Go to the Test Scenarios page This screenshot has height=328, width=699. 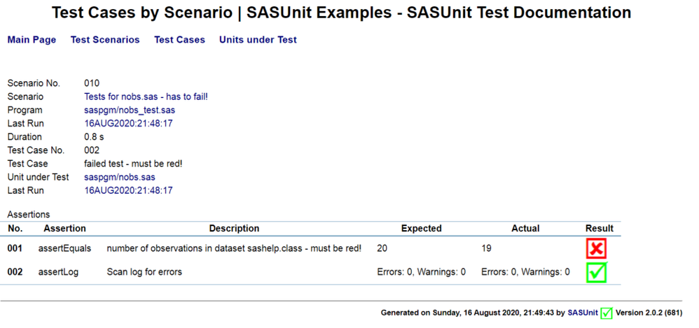tap(105, 40)
